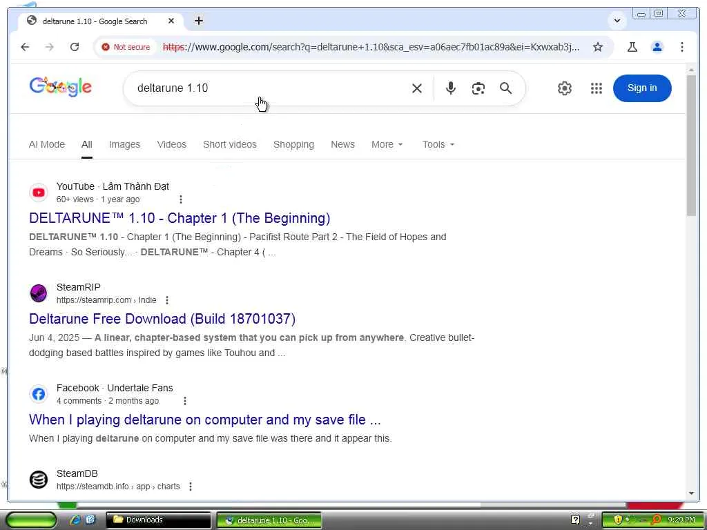Switch to Short videos results

[x=229, y=144]
